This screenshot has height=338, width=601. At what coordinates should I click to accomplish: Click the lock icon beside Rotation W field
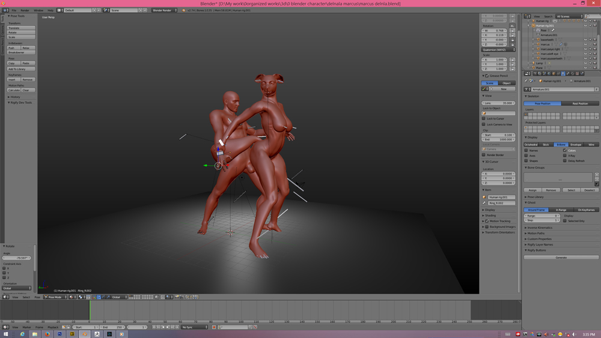513,31
